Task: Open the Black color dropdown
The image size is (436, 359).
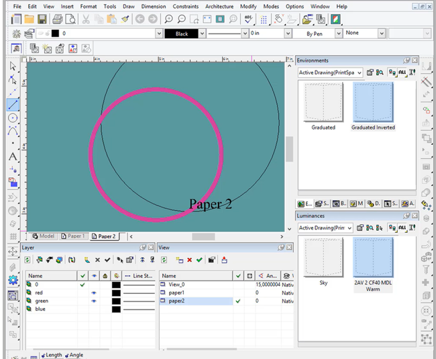Action: (x=202, y=34)
